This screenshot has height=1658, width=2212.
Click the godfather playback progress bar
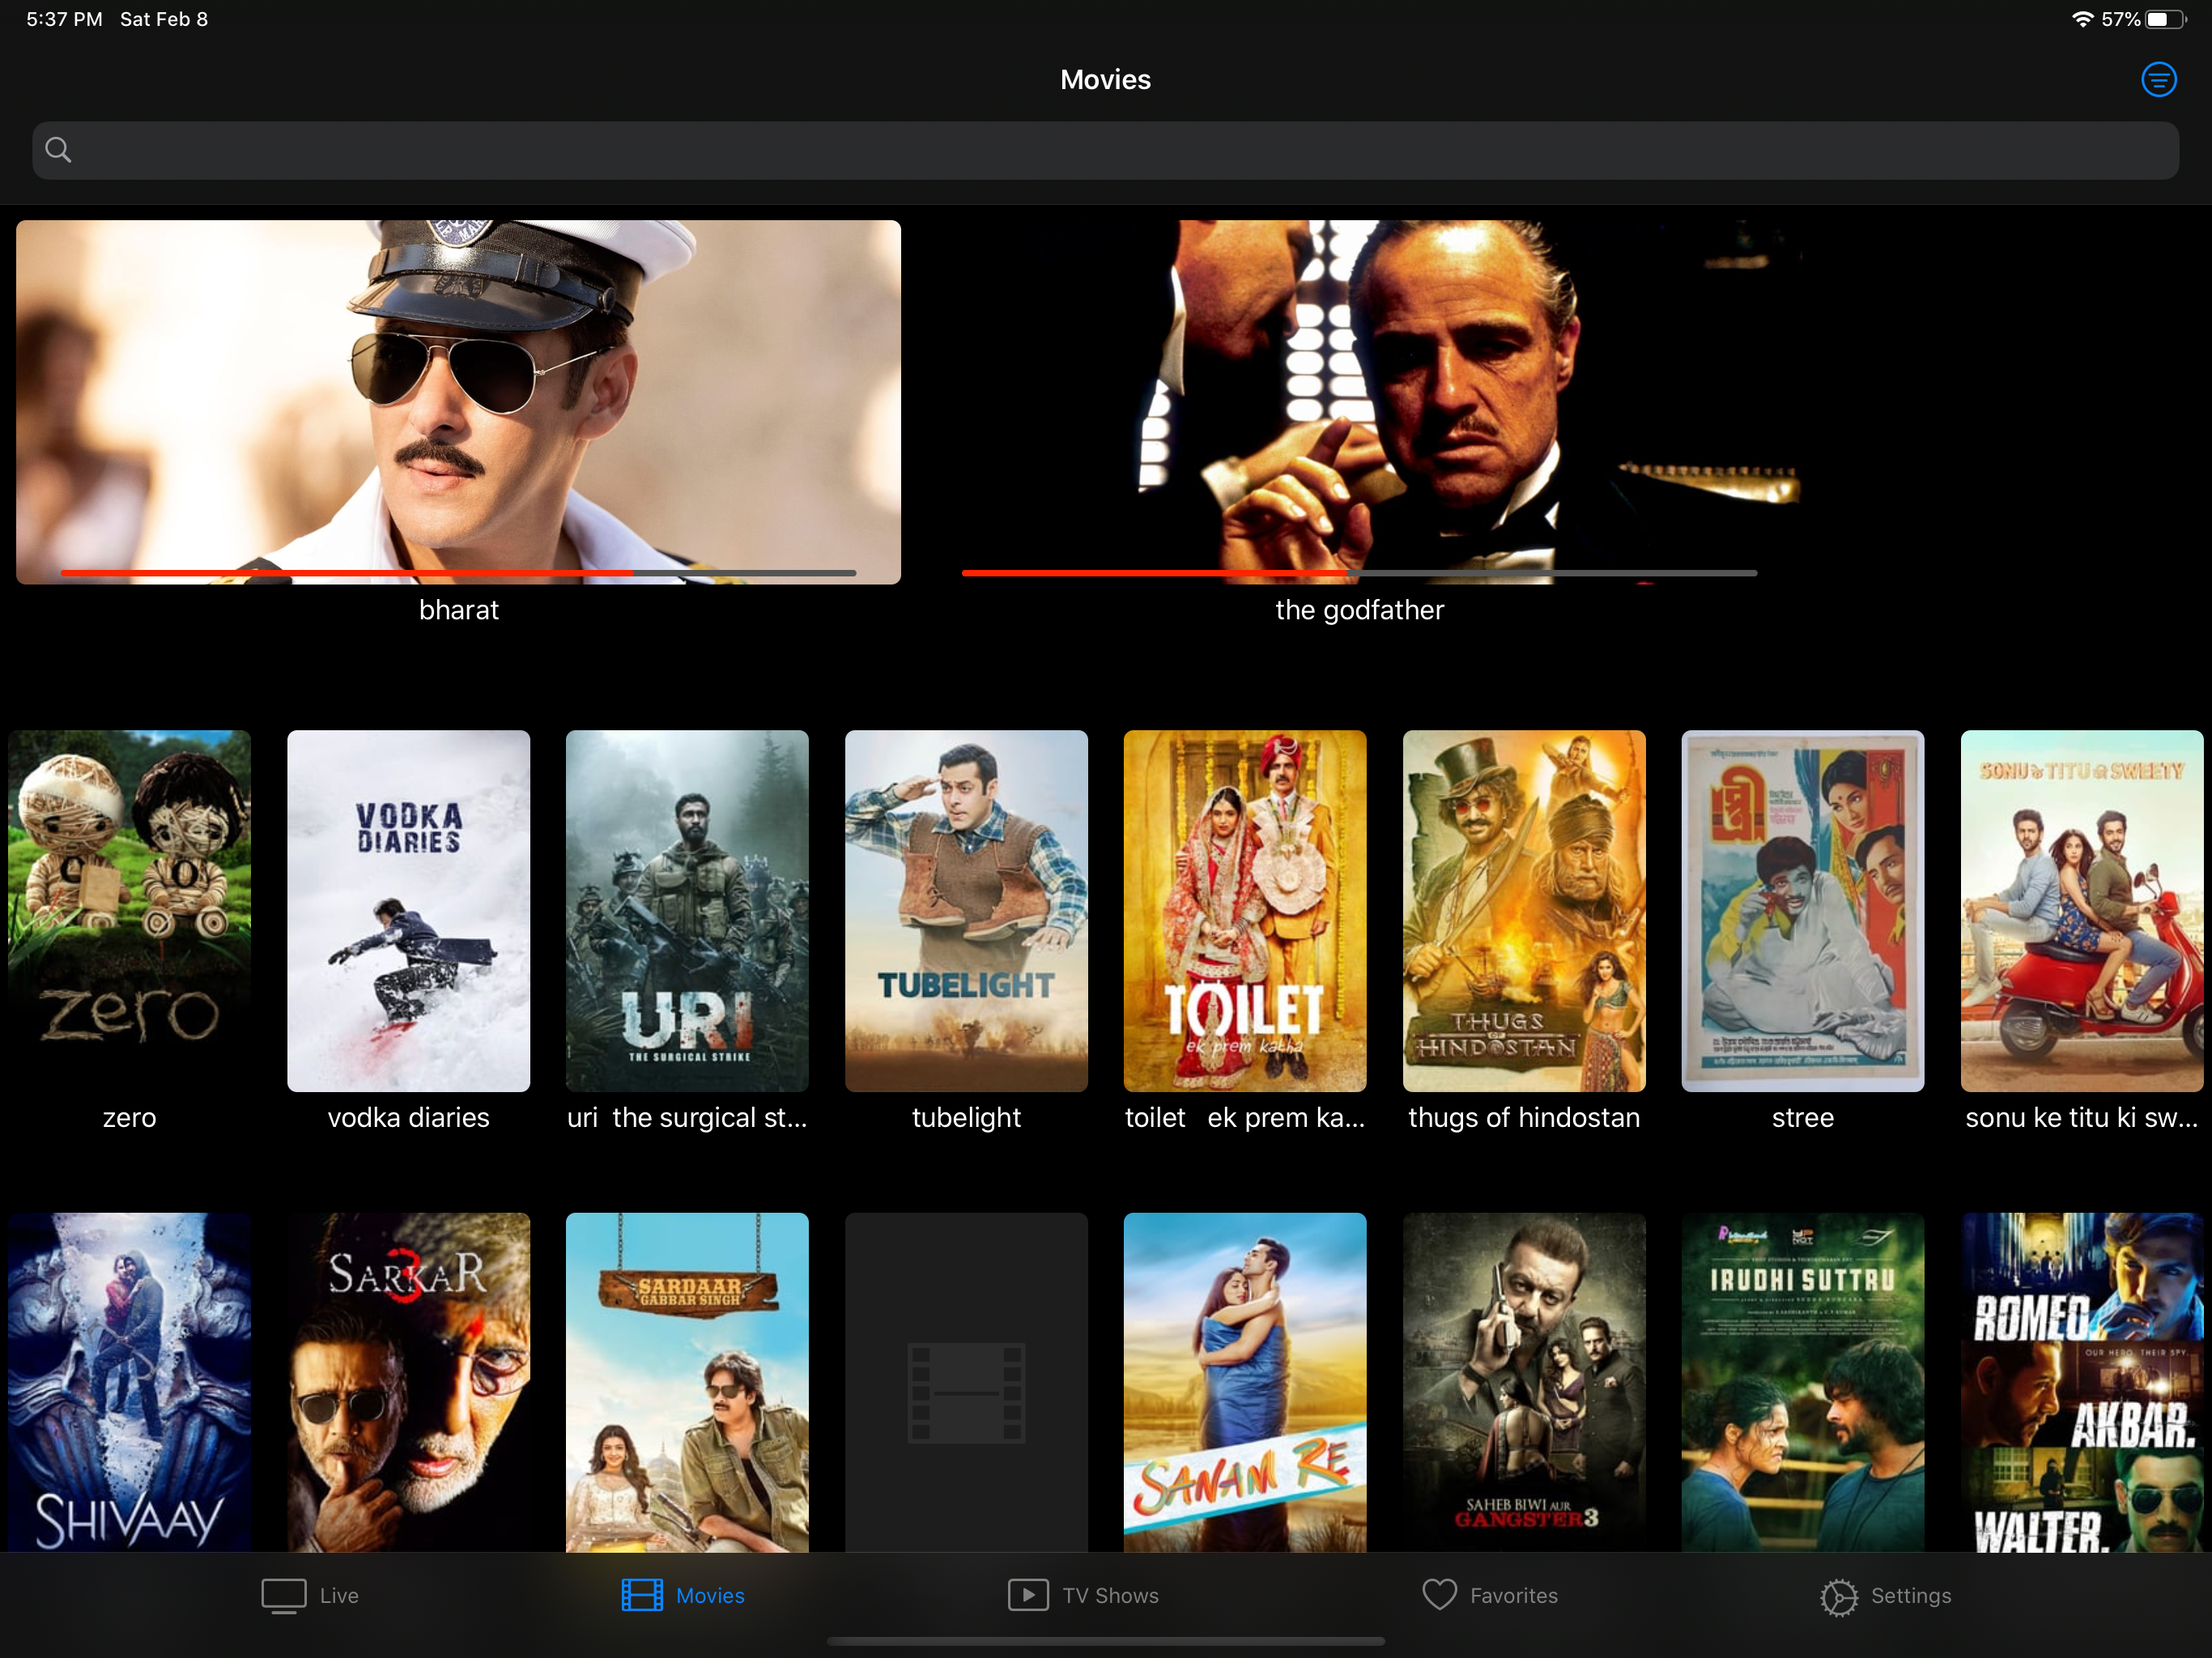pos(1358,573)
